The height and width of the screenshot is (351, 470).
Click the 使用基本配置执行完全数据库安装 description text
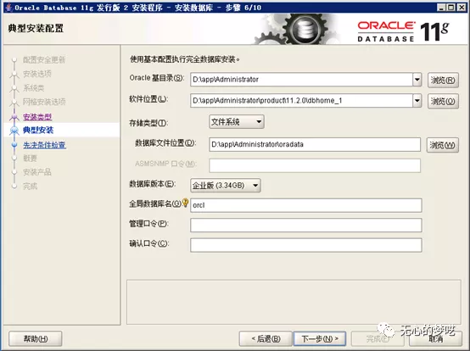click(185, 59)
